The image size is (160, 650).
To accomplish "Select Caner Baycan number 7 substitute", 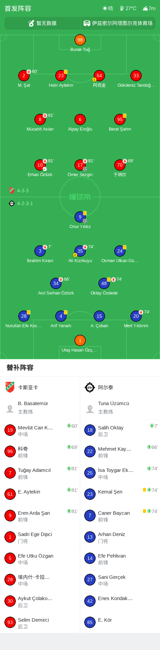I will click(120, 516).
